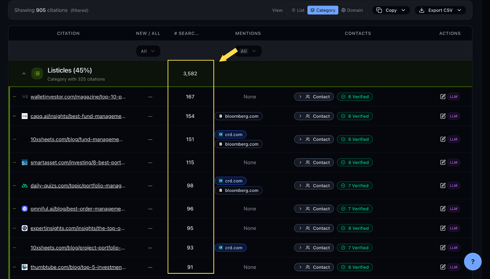Viewport: 490px width, 279px height.
Task: Click the LLM badge in omniful.ai row
Action: tap(454, 209)
